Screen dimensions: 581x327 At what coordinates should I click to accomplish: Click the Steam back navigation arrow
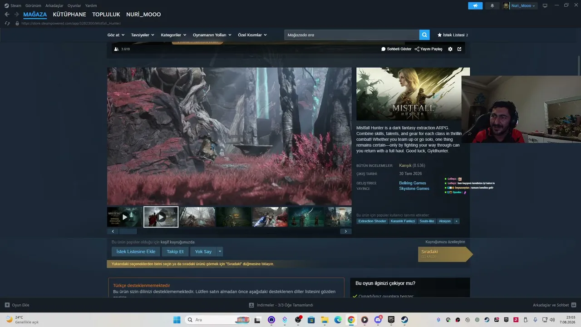7,15
